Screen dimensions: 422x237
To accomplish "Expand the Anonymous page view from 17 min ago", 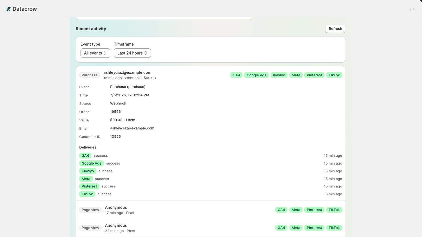I will [211, 210].
